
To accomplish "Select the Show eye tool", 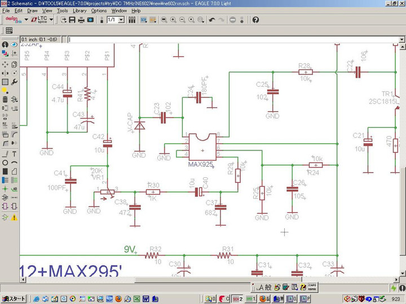I will pyautogui.click(x=14, y=44).
